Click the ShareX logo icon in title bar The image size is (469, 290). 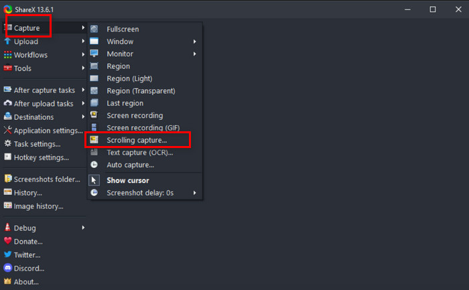click(8, 9)
